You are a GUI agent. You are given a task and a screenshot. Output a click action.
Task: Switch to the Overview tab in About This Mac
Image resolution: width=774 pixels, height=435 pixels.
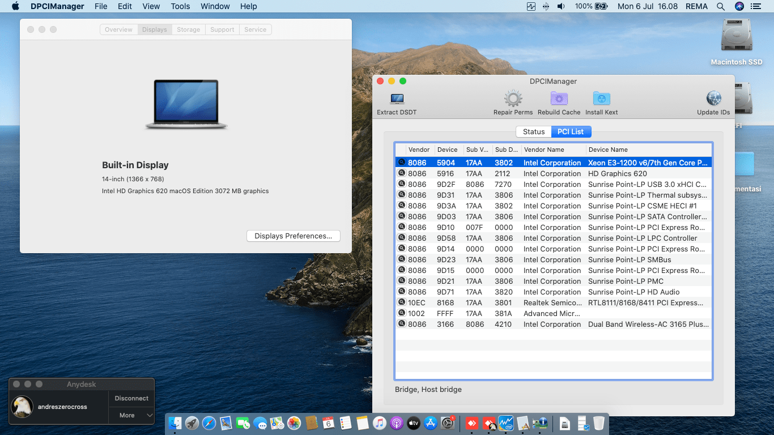[118, 29]
